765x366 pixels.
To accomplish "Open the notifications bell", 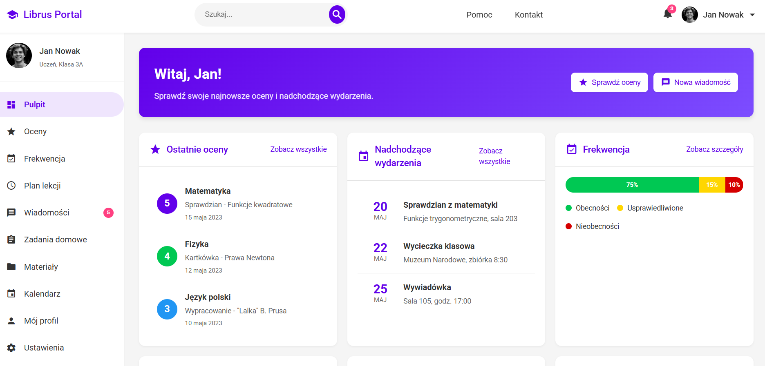I will coord(667,14).
